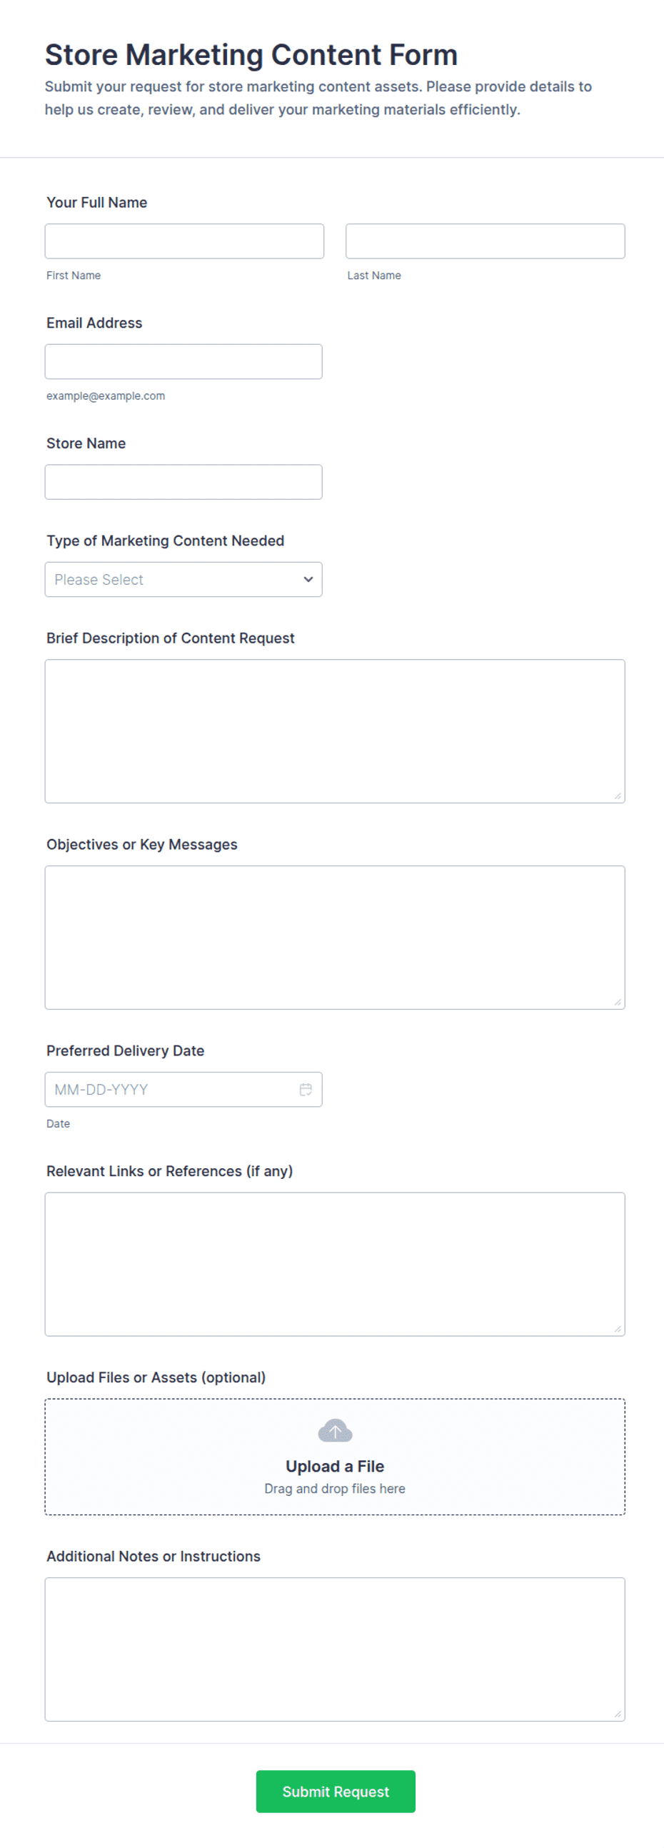Click the Upload a File drop area
664x1848 pixels.
[x=335, y=1456]
